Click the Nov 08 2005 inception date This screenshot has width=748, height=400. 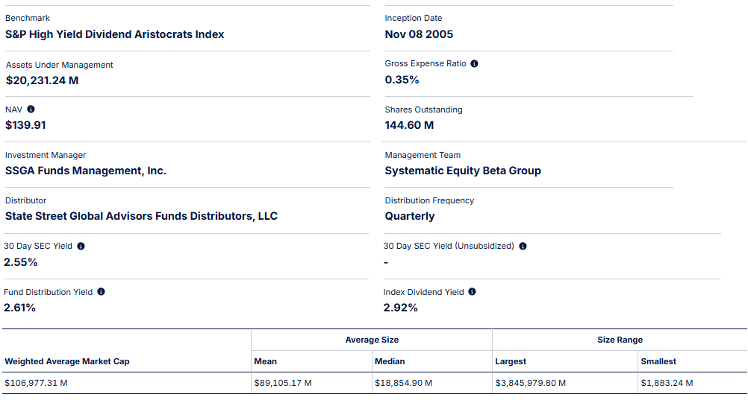click(419, 34)
